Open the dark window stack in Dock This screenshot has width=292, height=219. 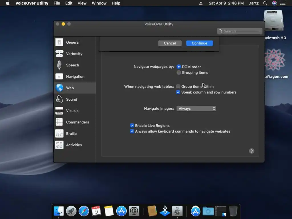[x=221, y=211]
